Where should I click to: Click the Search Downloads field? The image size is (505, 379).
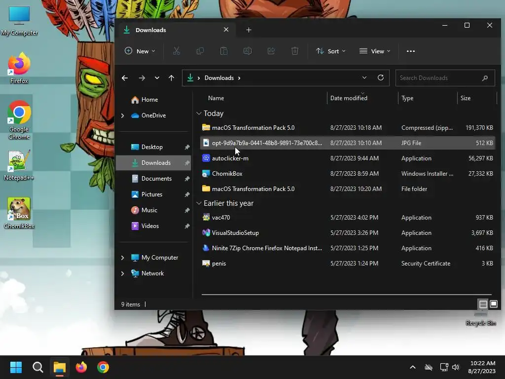[445, 78]
